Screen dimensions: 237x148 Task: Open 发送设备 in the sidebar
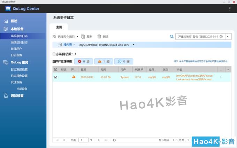16,82
